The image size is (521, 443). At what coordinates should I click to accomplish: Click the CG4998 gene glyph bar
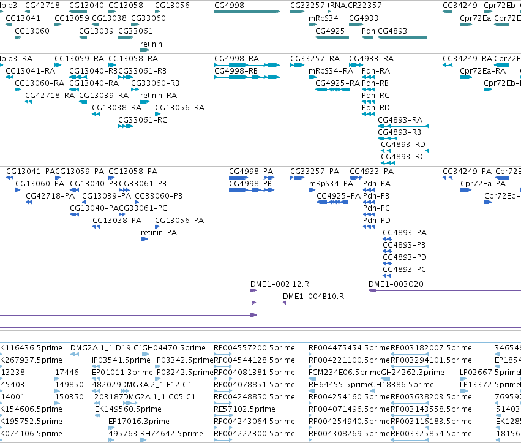coord(247,12)
